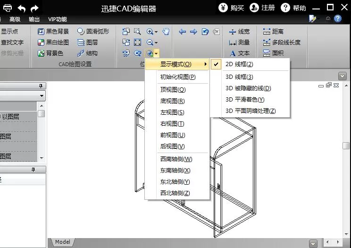The height and width of the screenshot is (248, 351).
Task: Choose 西南轴侧(W) isometric view
Action: (176, 159)
